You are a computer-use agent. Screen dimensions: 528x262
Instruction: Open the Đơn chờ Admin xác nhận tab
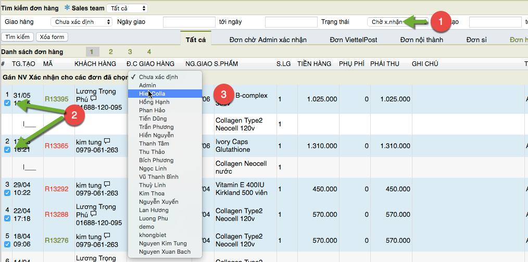pyautogui.click(x=268, y=40)
